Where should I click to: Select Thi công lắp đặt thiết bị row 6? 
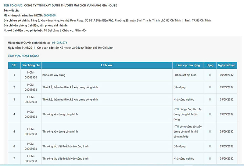(x=65, y=146)
